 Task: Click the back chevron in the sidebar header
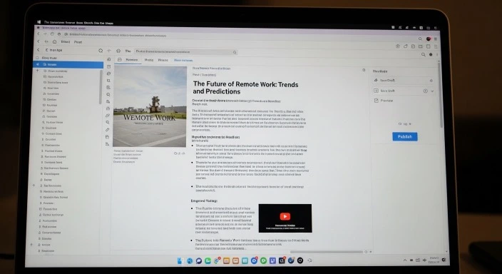[x=39, y=50]
